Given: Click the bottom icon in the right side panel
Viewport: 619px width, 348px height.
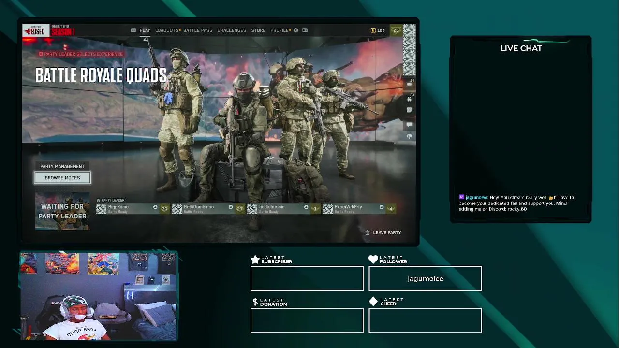Looking at the screenshot, I should (409, 137).
